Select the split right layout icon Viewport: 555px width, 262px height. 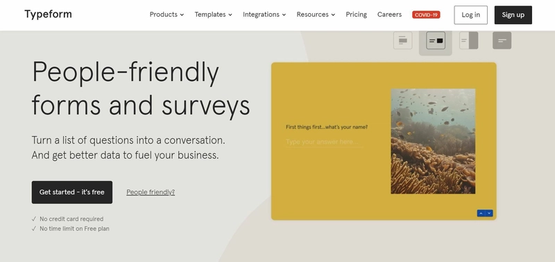pos(469,40)
